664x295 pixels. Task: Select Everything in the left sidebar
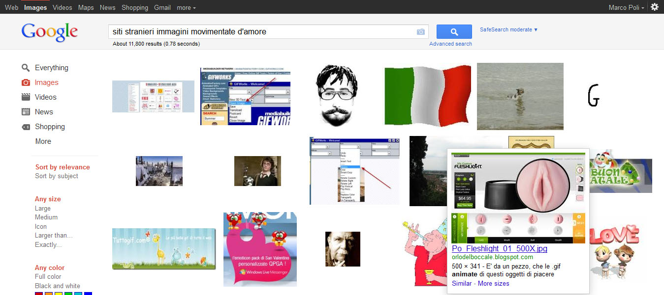52,68
